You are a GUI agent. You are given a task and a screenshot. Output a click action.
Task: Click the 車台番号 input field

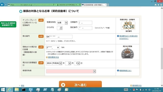tap(59, 37)
